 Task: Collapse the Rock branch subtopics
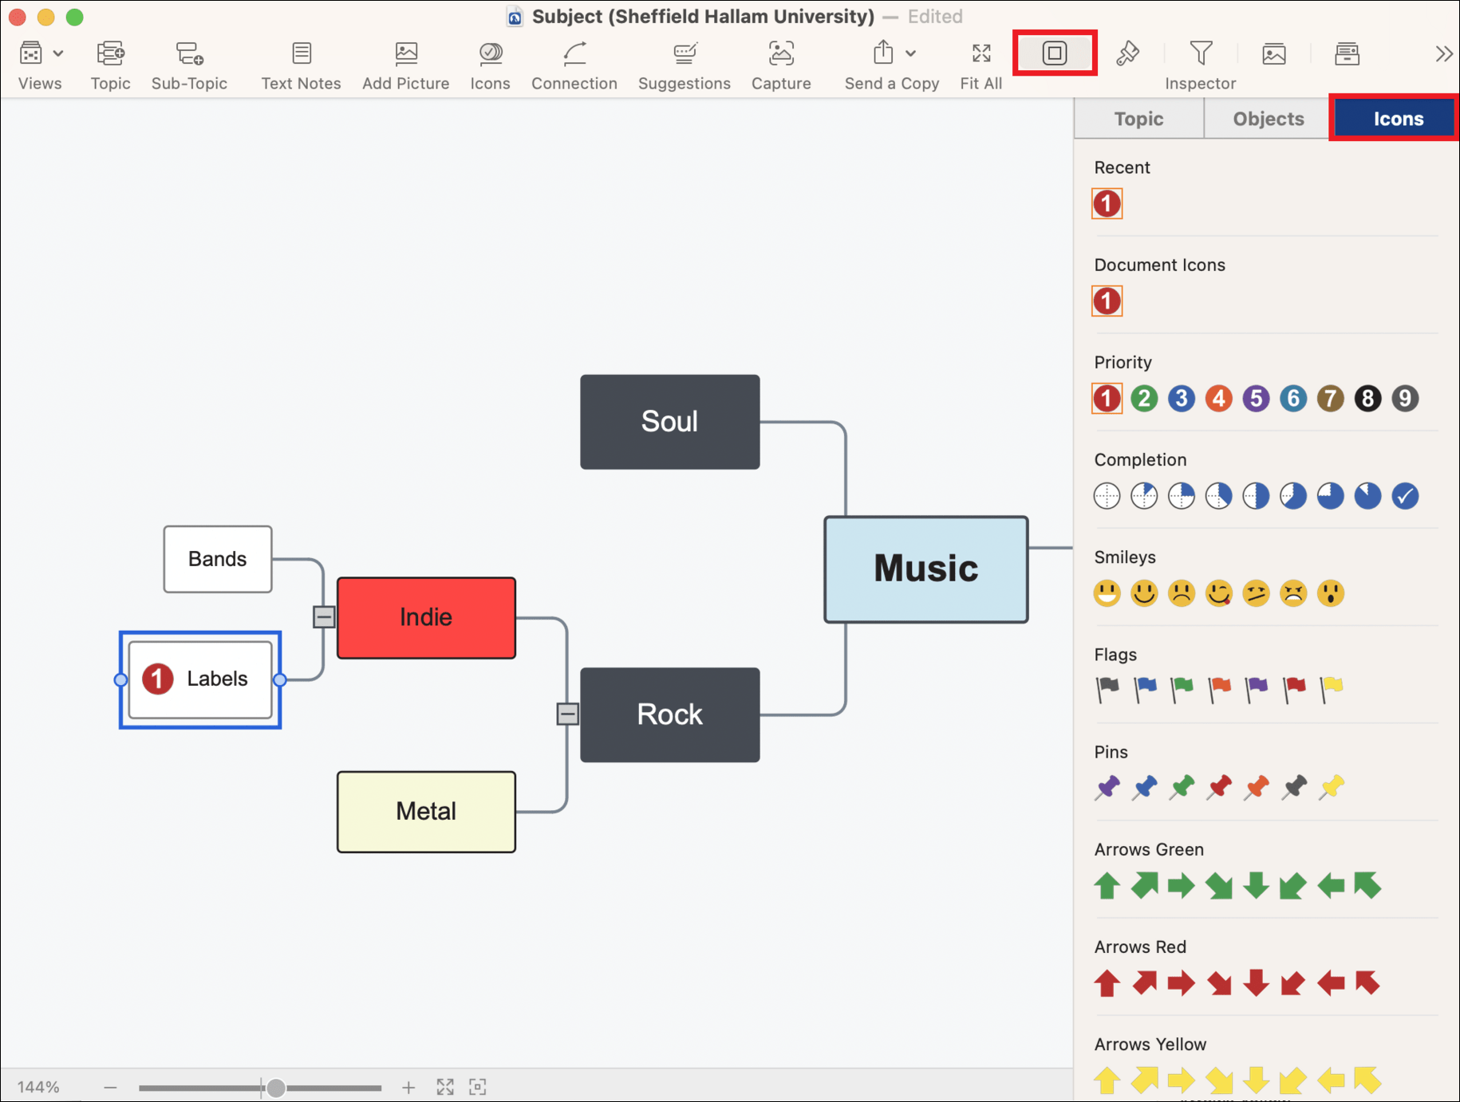567,714
